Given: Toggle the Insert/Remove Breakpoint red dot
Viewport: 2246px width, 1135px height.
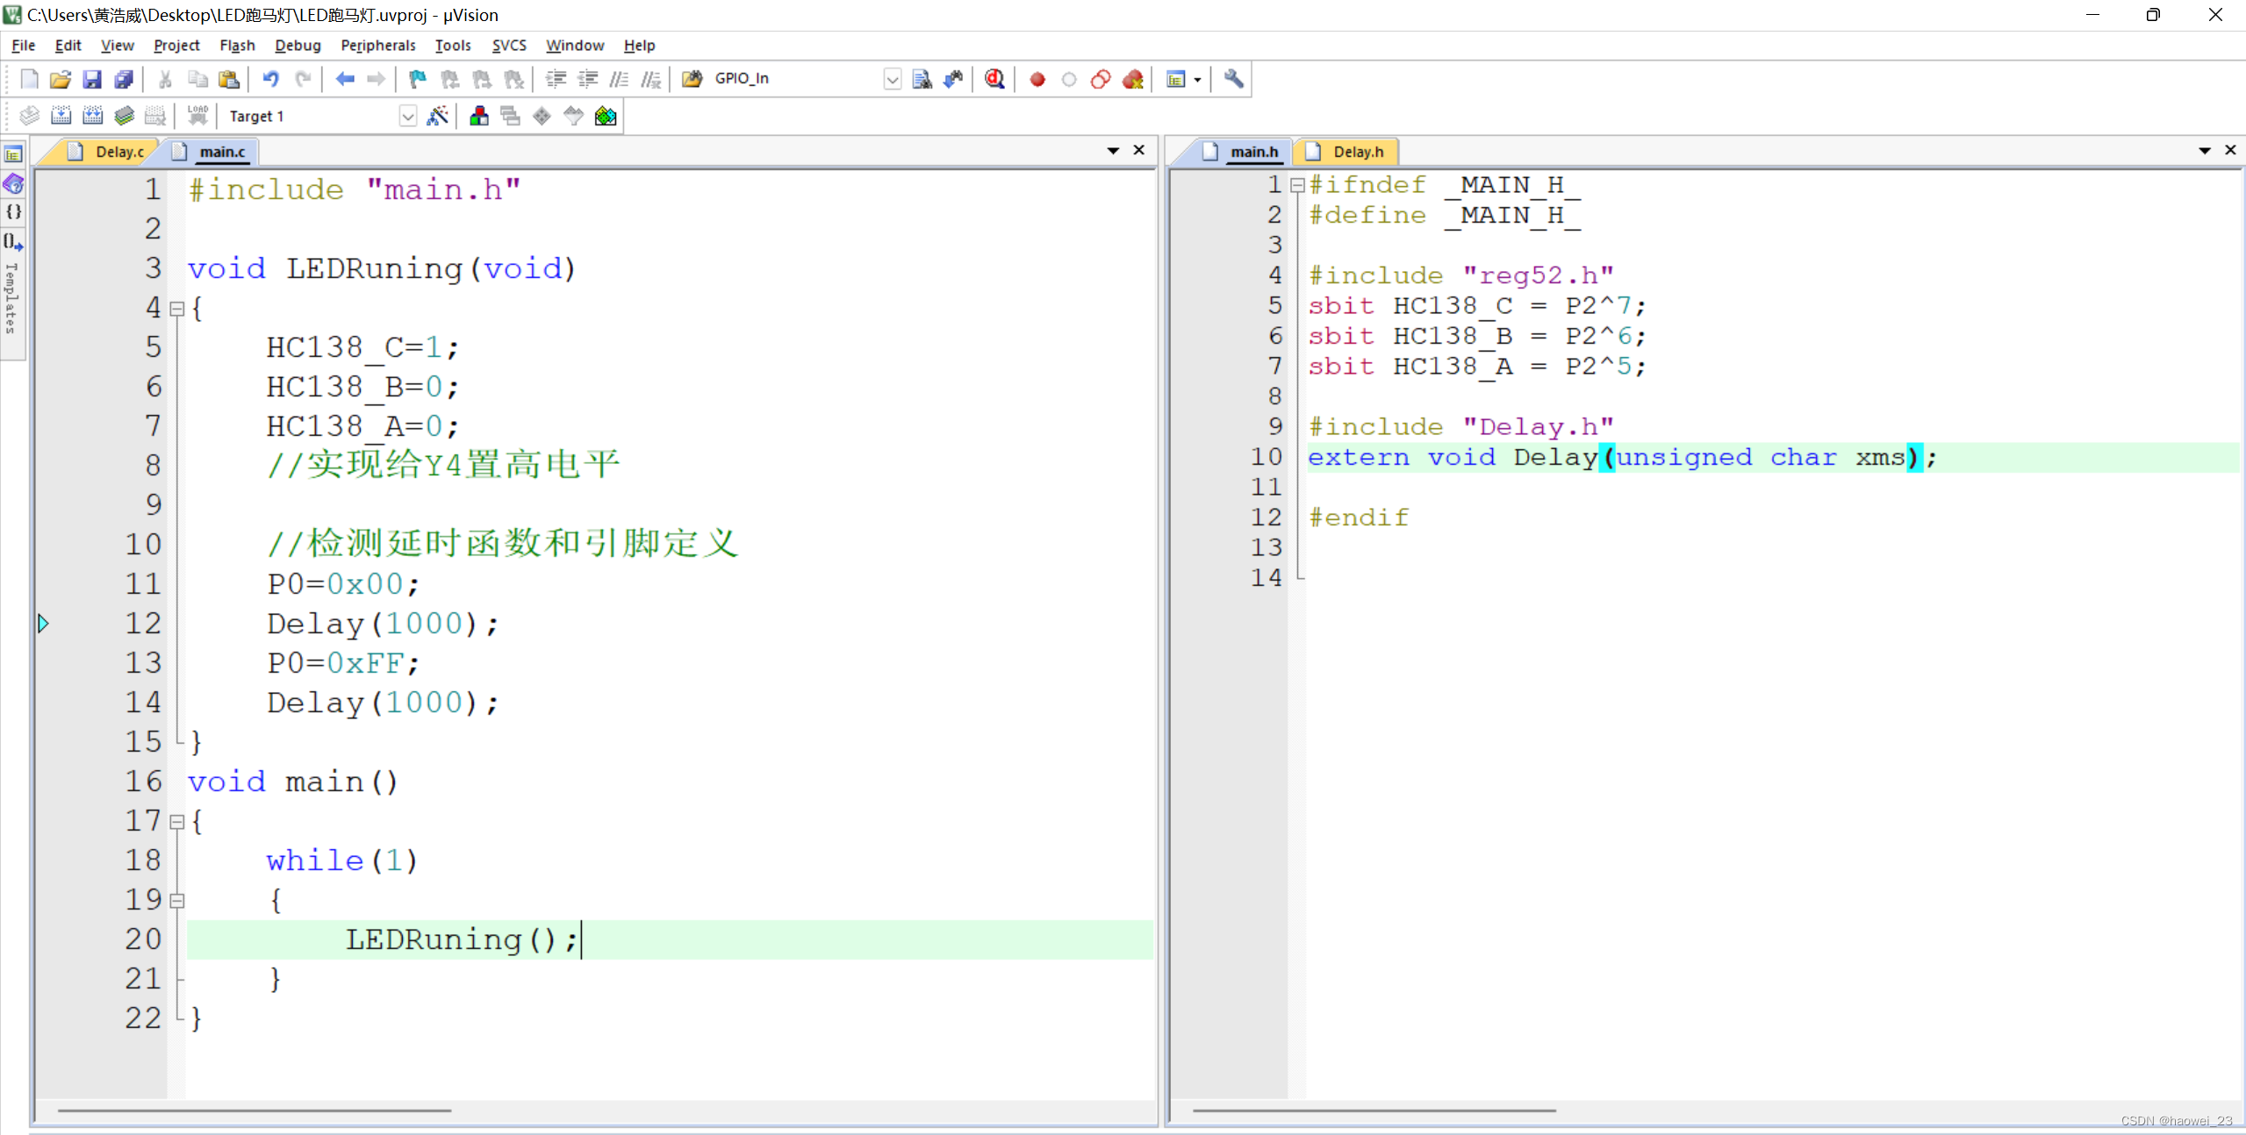Looking at the screenshot, I should pos(1037,79).
